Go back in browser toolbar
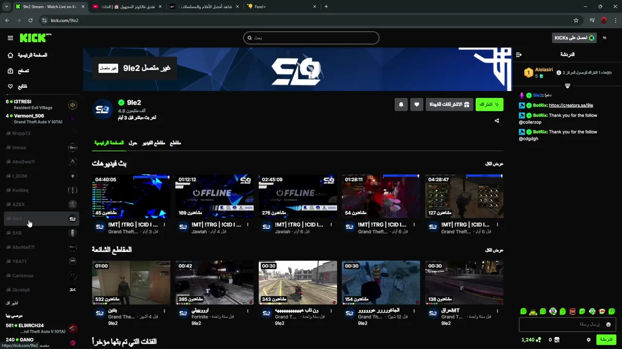The image size is (622, 349). click(7, 20)
